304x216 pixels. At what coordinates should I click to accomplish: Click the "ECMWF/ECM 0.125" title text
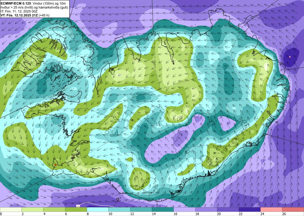click(15, 3)
